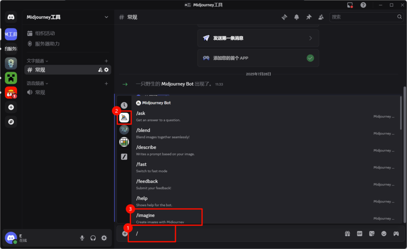Invite members to 常规 text channel

coord(100,70)
